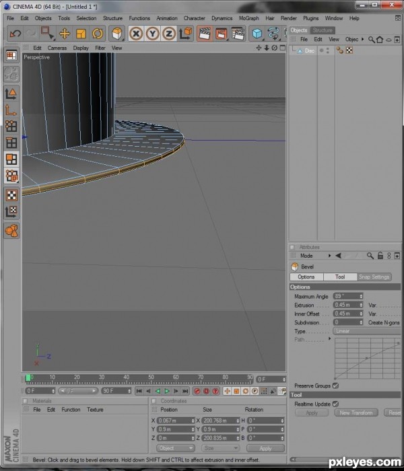Select the Disc object in Objects list
The image size is (404, 471).
tap(309, 50)
